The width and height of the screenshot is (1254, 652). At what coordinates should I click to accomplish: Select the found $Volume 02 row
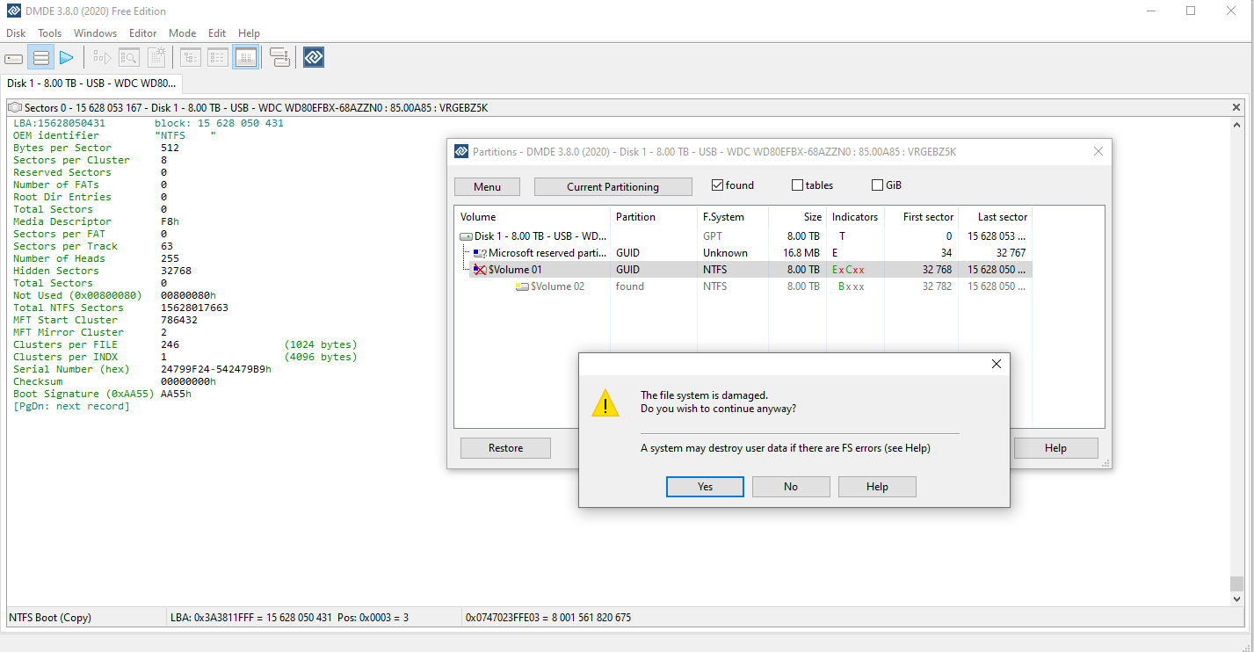[x=743, y=286]
